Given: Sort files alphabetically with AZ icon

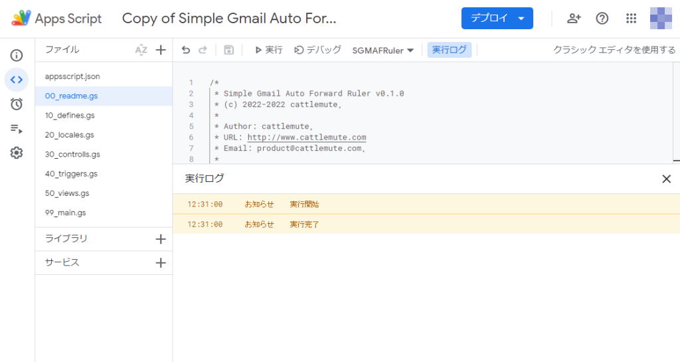Looking at the screenshot, I should pyautogui.click(x=141, y=50).
